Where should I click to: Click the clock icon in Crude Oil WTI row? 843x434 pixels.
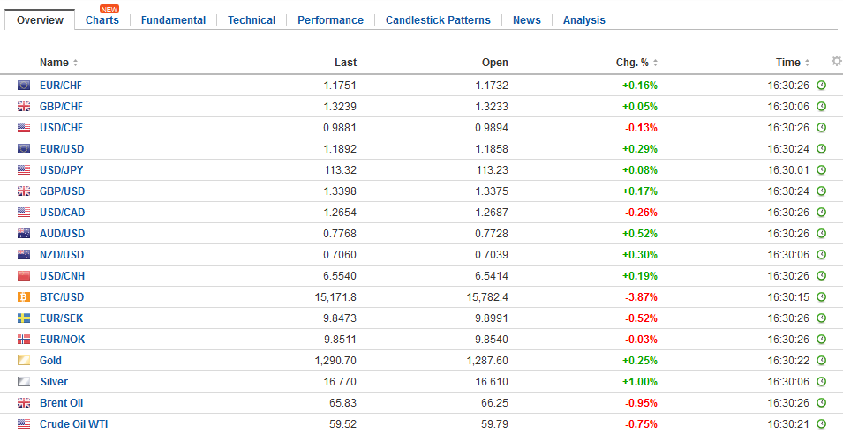pyautogui.click(x=821, y=424)
